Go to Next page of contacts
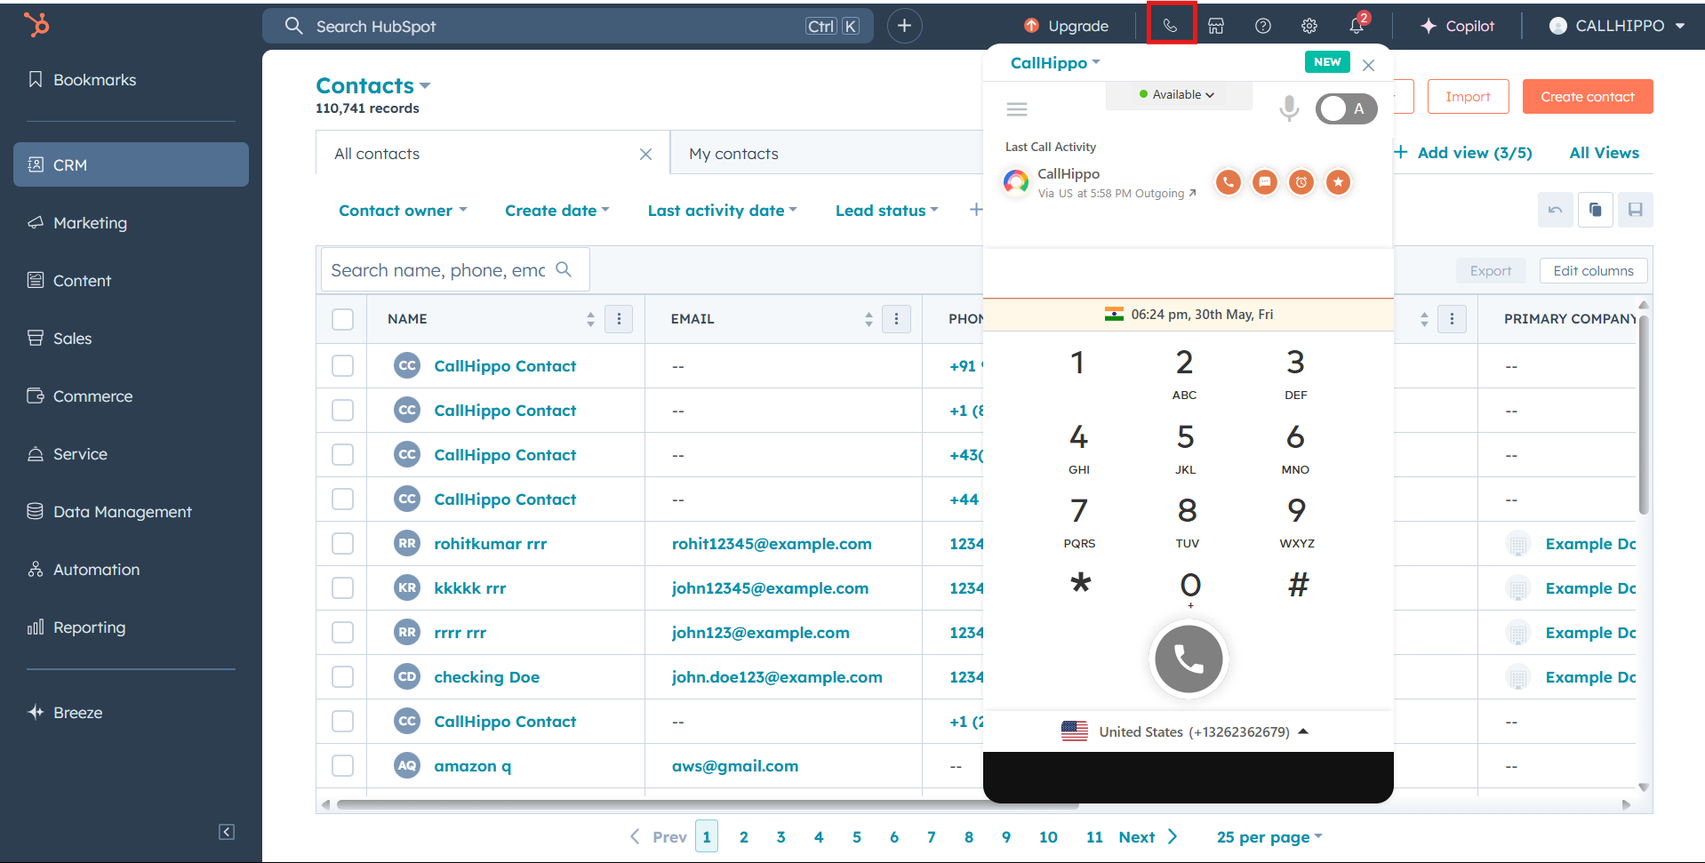Screen dimensions: 1705x863 (x=1148, y=837)
